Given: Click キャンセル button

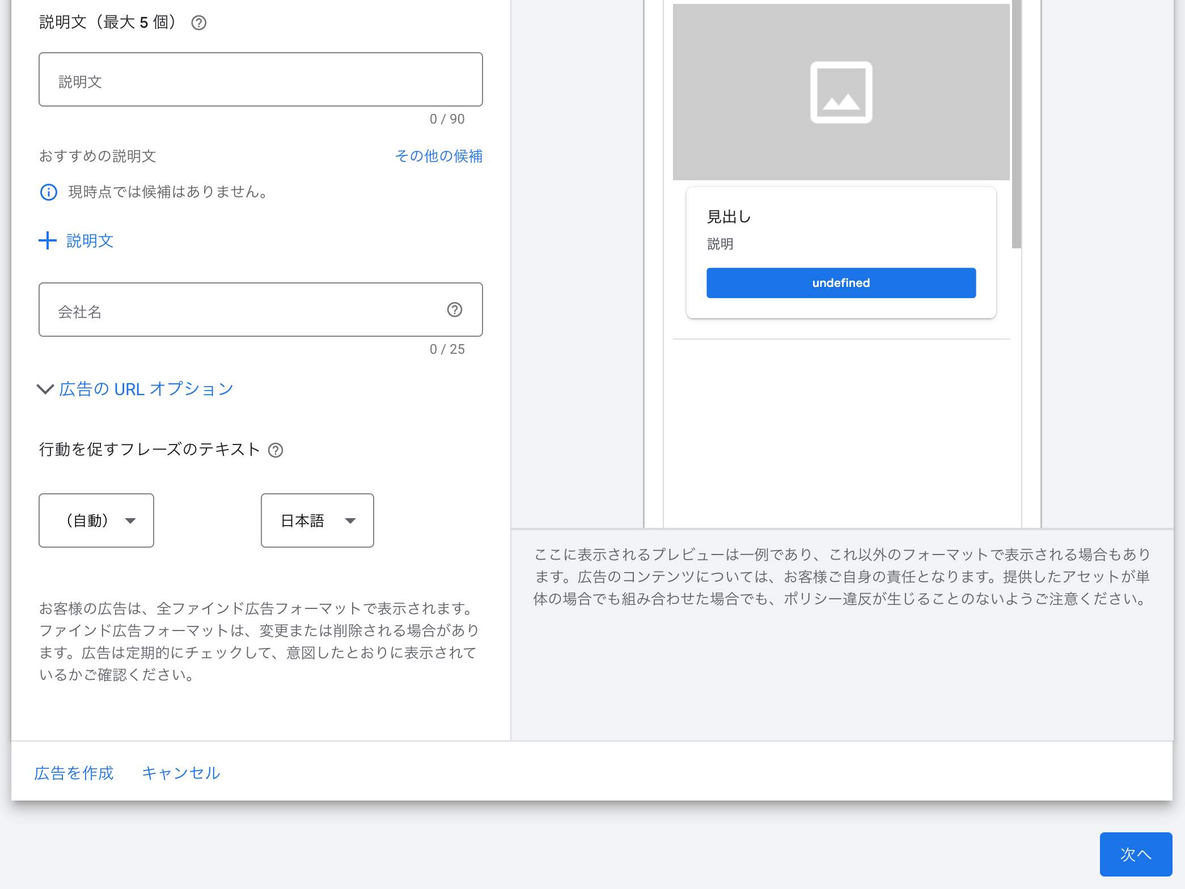Looking at the screenshot, I should point(181,773).
